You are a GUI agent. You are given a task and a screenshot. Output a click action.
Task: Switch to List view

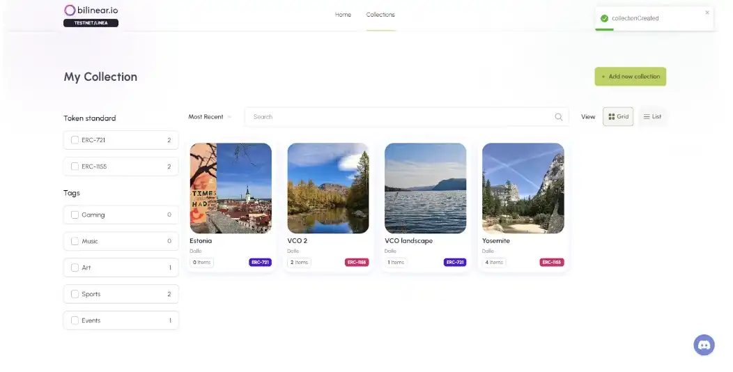(x=652, y=117)
